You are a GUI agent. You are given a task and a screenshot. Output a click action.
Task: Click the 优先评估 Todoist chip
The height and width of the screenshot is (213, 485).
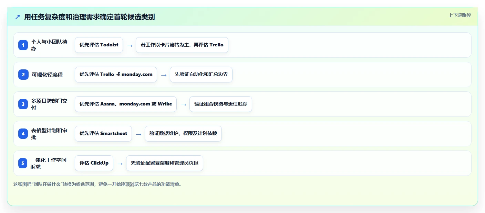click(99, 45)
